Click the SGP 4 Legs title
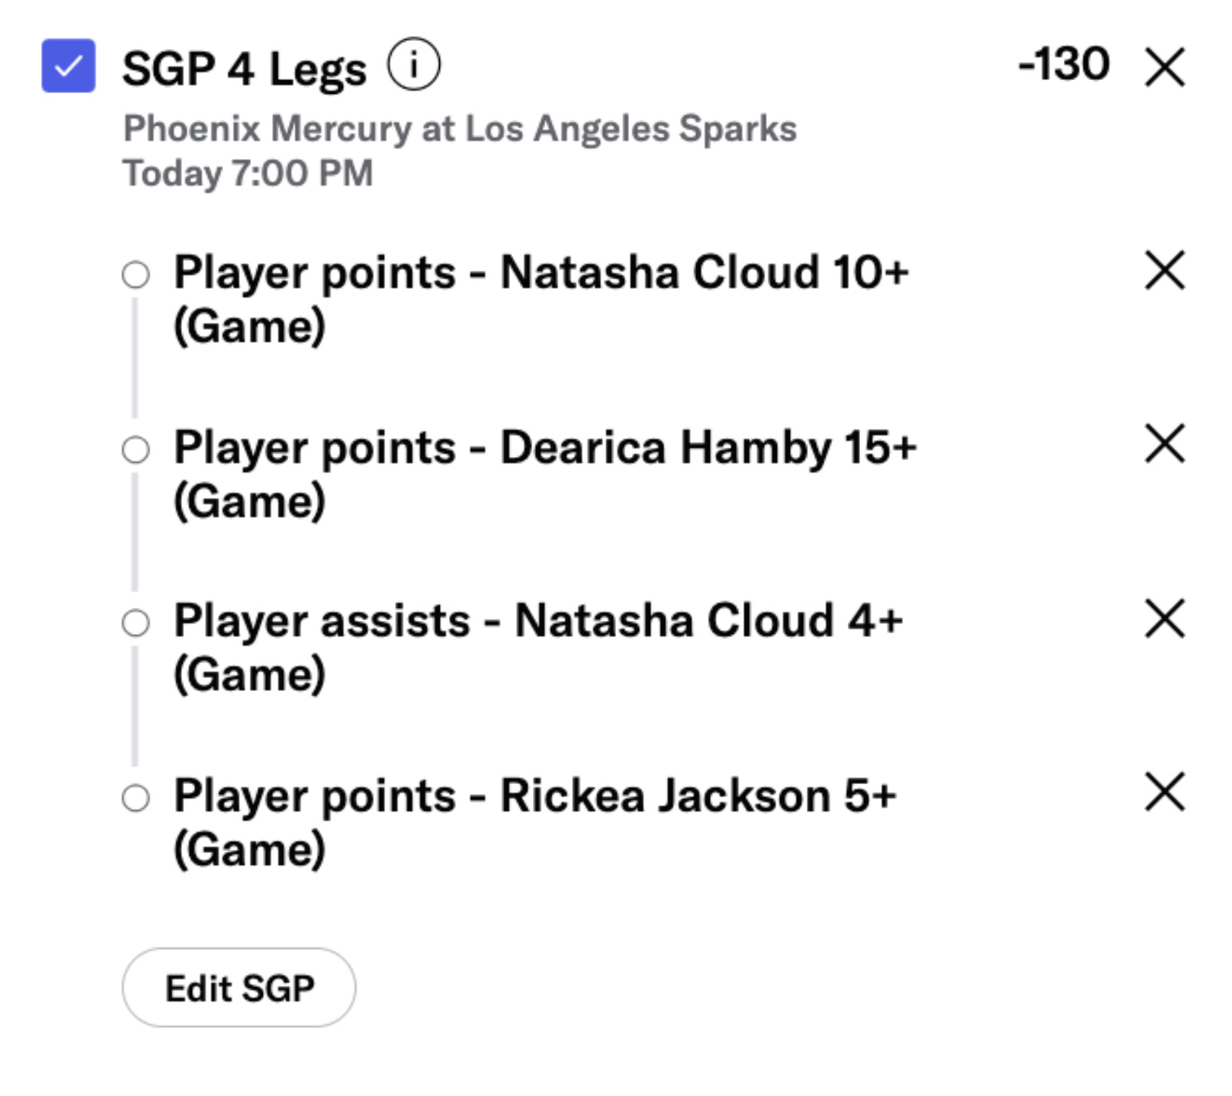1232x1096 pixels. [x=244, y=69]
